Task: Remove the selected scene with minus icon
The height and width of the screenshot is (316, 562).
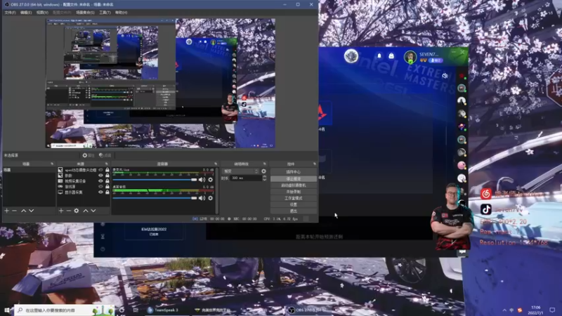Action: [14, 211]
